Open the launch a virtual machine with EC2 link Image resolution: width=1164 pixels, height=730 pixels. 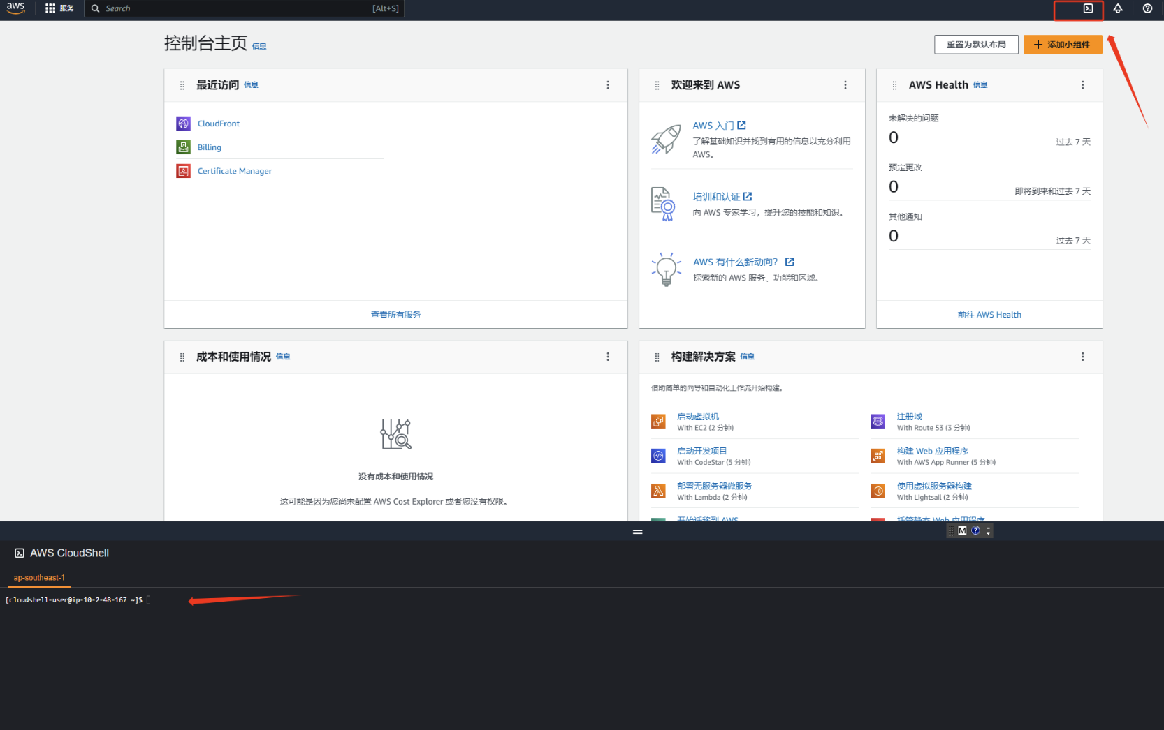698,417
